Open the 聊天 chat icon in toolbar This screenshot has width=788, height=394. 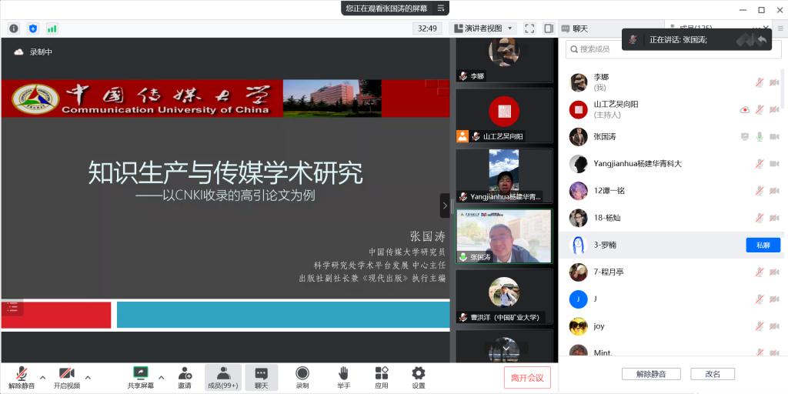(262, 377)
